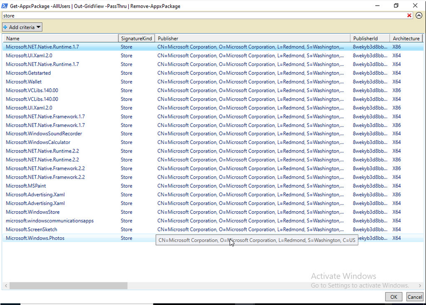The width and height of the screenshot is (426, 305).
Task: Select the Microsoft.Wallet row
Action: [x=213, y=81]
